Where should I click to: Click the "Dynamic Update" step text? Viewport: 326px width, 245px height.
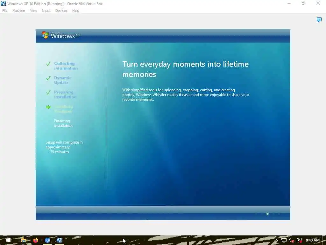63,80
